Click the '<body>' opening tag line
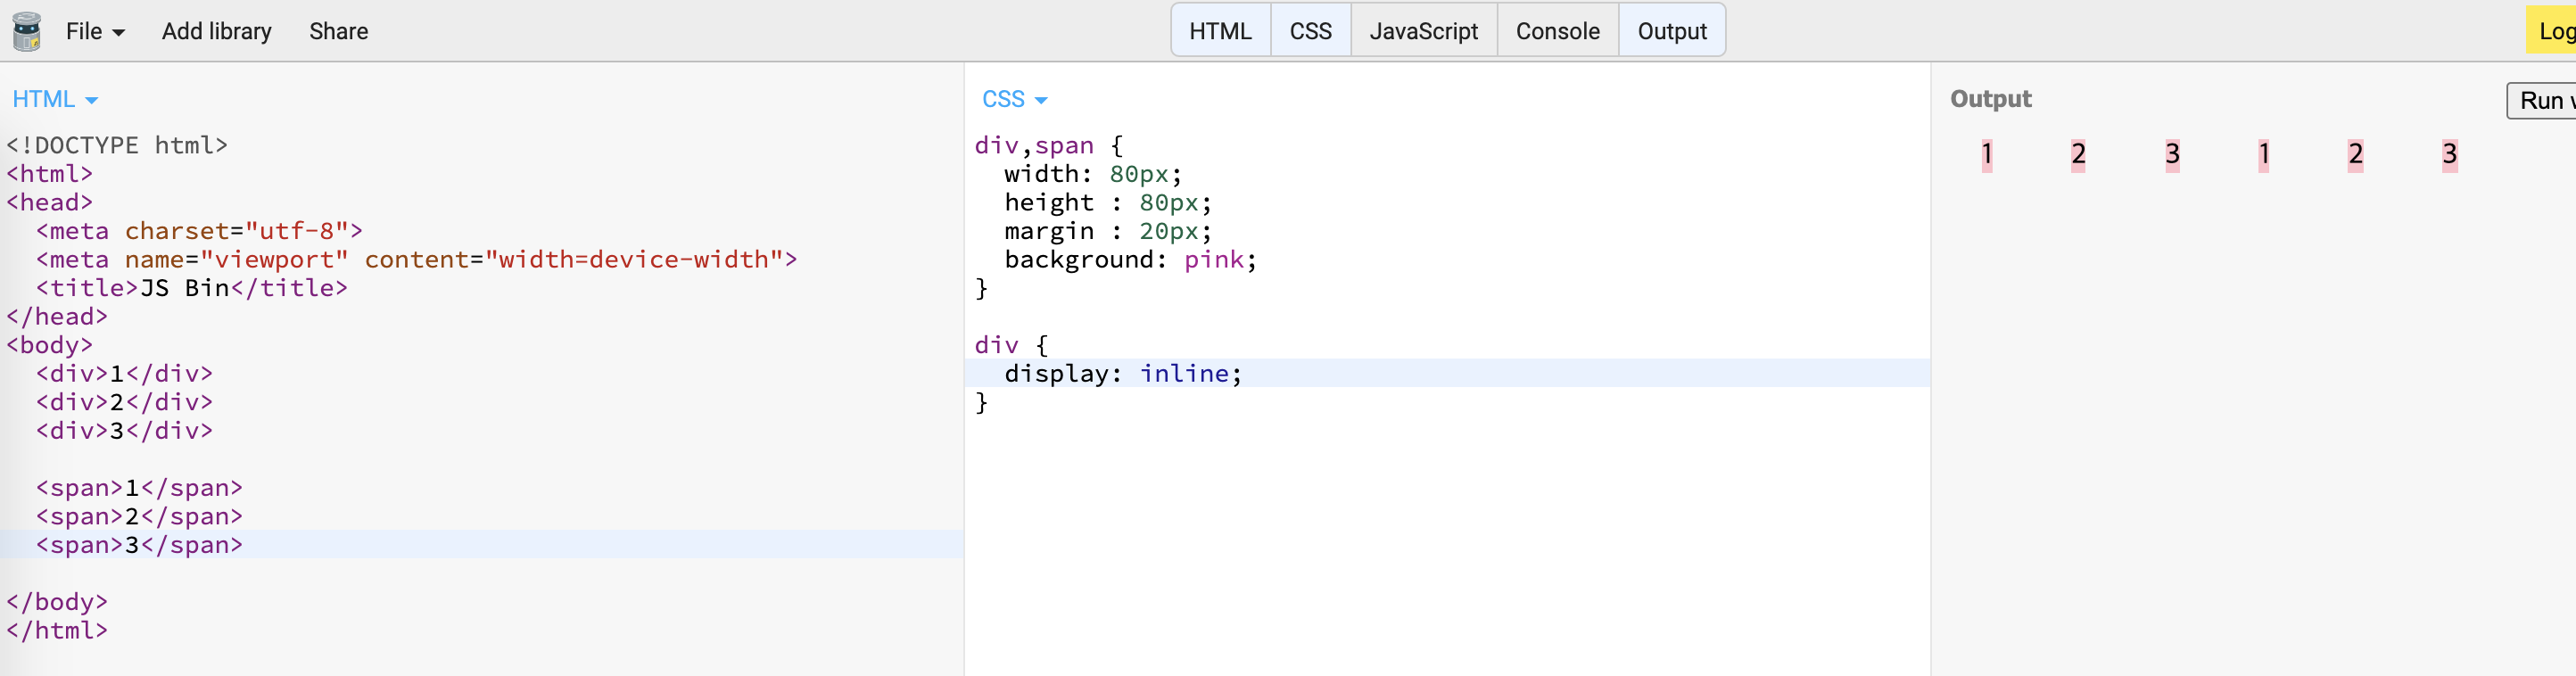This screenshot has height=676, width=2576. coord(49,345)
